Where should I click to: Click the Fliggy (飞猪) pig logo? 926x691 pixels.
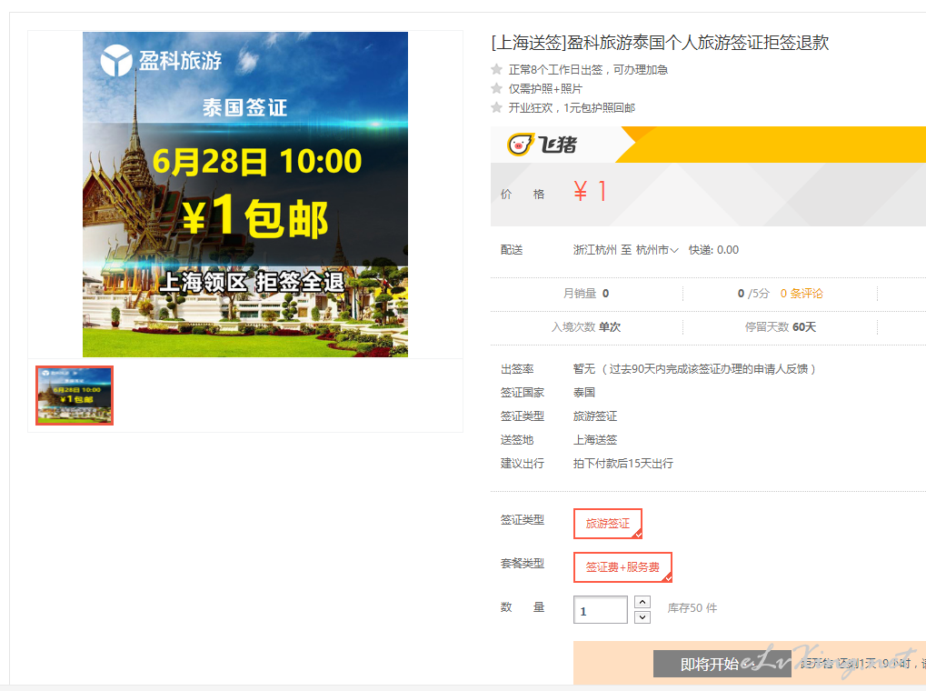tap(542, 145)
